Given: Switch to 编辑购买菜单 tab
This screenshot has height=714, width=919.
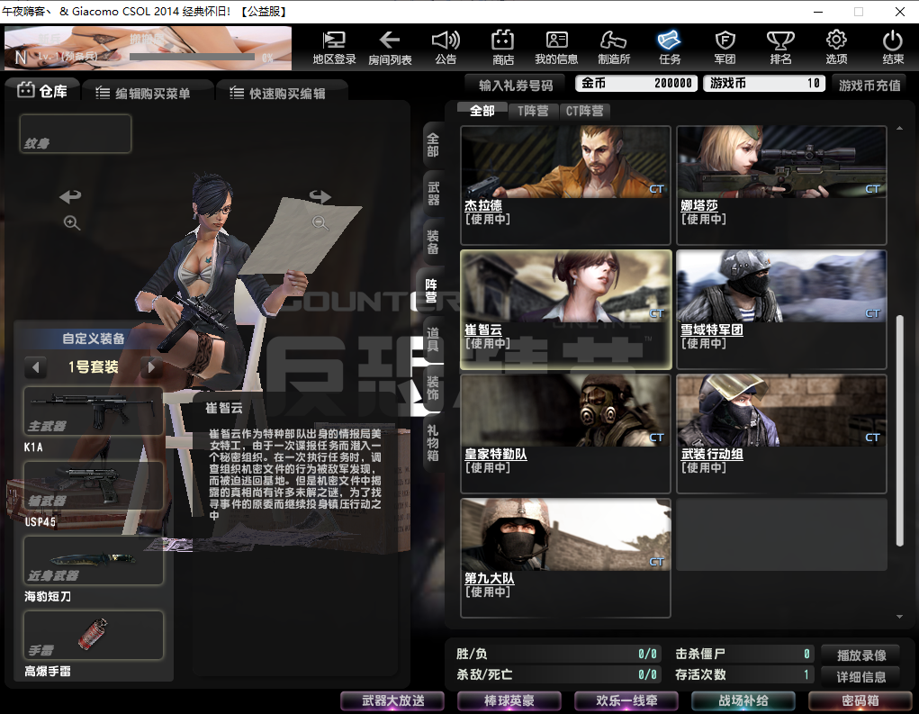Looking at the screenshot, I should pyautogui.click(x=142, y=93).
